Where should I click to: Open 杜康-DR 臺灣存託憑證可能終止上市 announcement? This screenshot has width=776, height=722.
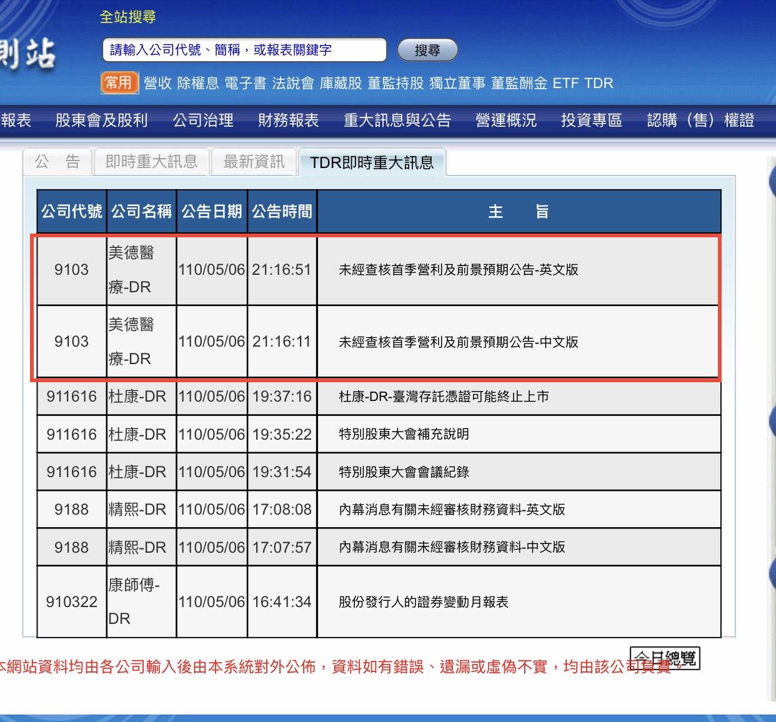pyautogui.click(x=444, y=397)
